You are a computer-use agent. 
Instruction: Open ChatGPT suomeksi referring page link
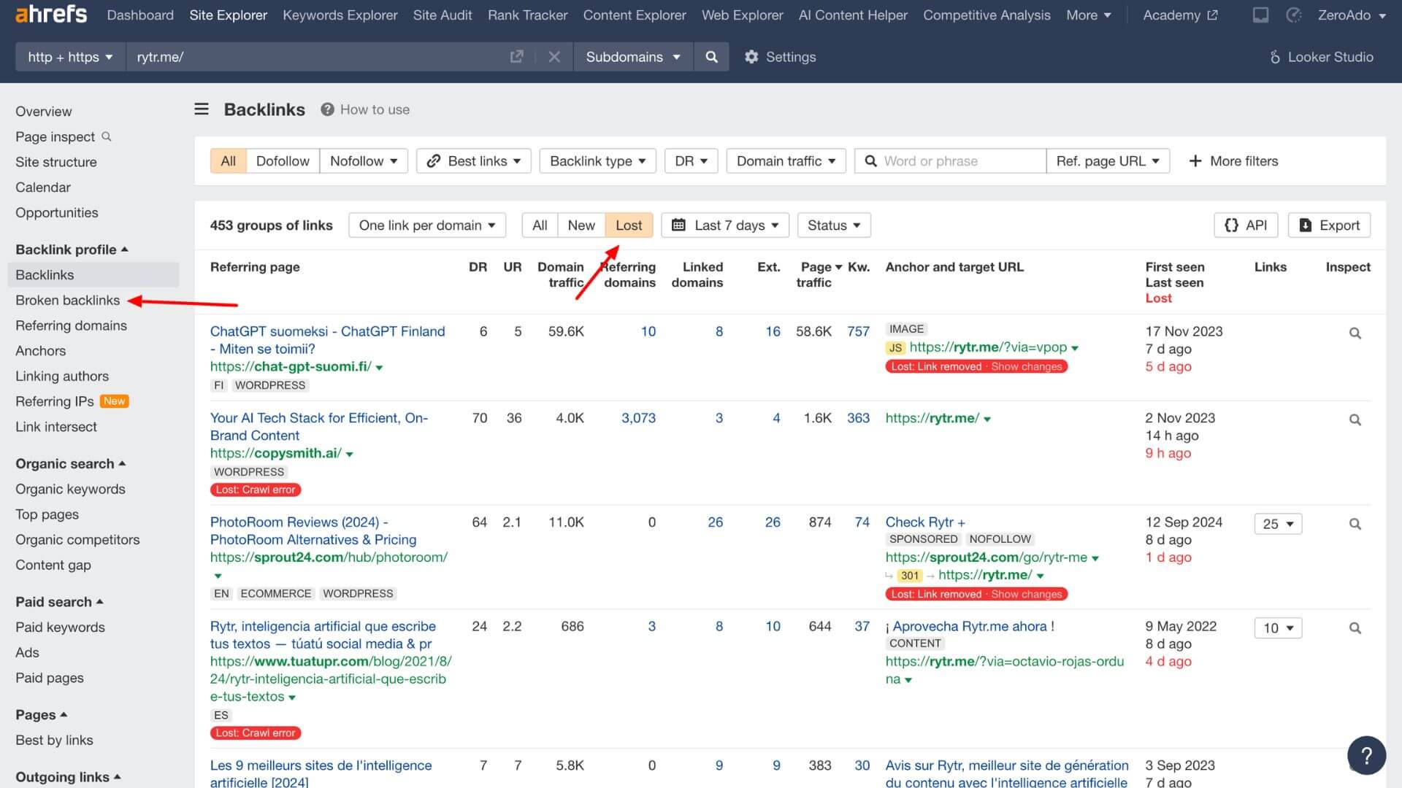tap(327, 340)
